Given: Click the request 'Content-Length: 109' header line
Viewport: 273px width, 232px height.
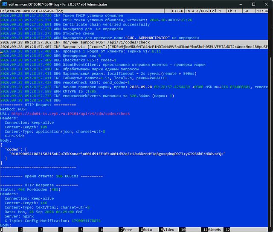Looking at the screenshot, I should (x=26, y=127).
